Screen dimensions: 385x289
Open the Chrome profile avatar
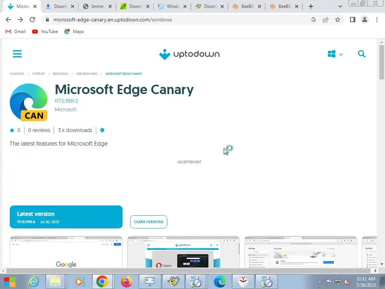[x=365, y=20]
